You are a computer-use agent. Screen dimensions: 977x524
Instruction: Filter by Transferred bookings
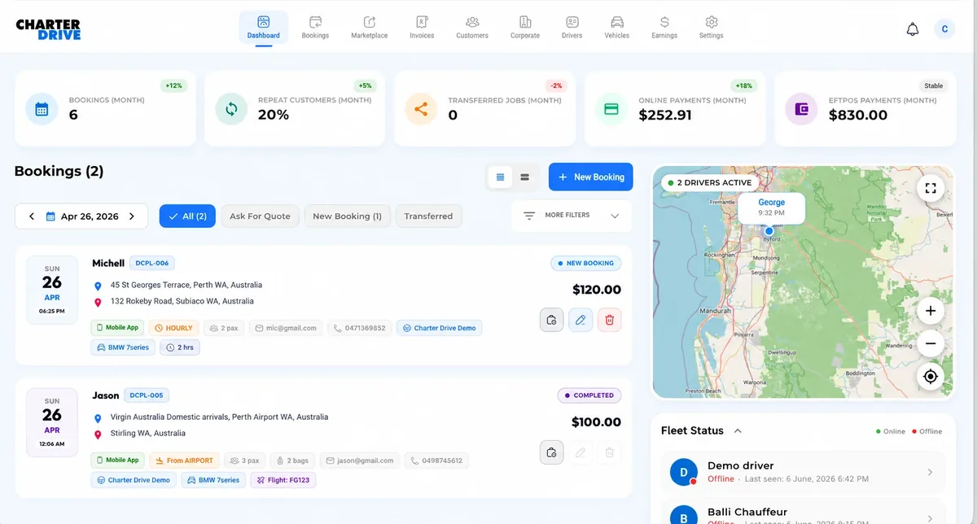[x=428, y=216]
